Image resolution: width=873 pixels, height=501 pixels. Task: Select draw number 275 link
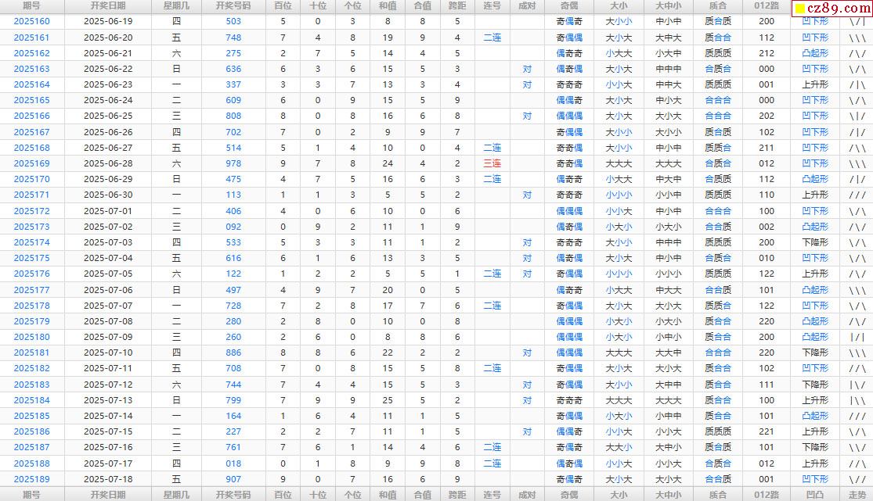point(233,53)
